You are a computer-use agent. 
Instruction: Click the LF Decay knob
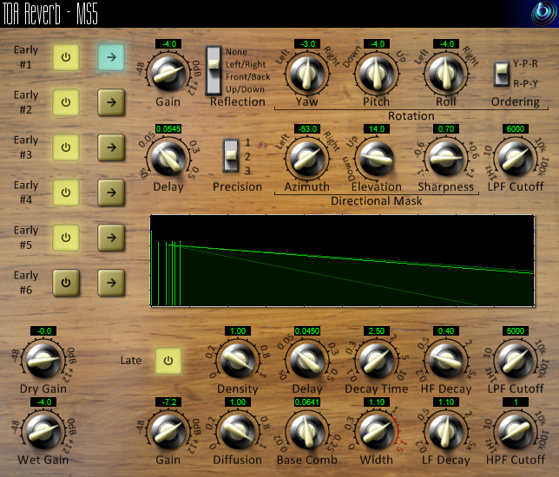pos(446,432)
